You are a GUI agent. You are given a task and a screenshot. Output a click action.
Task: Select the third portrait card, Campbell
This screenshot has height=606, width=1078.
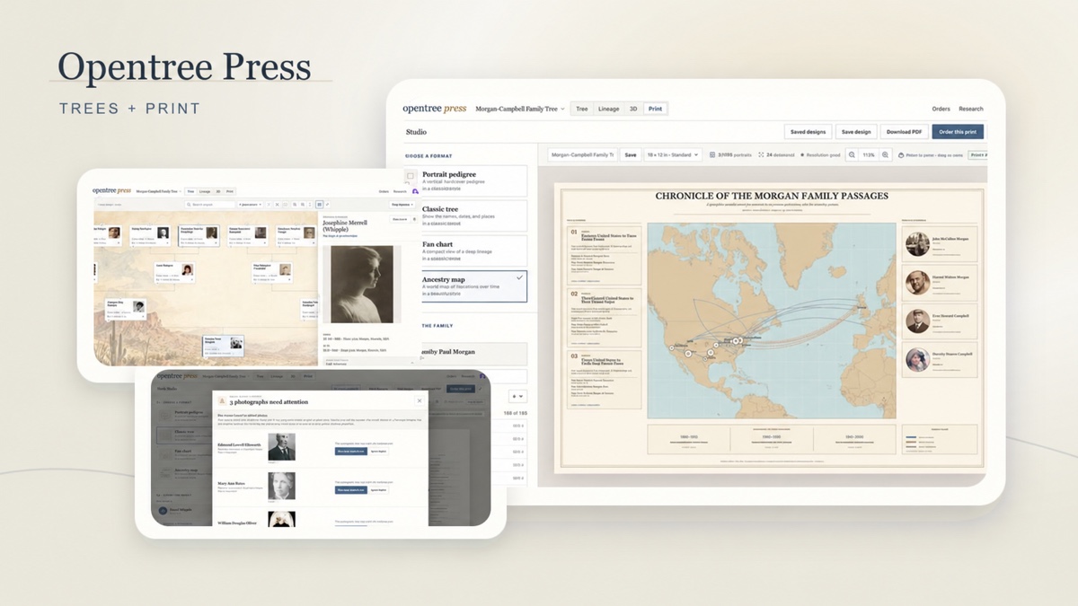938,321
